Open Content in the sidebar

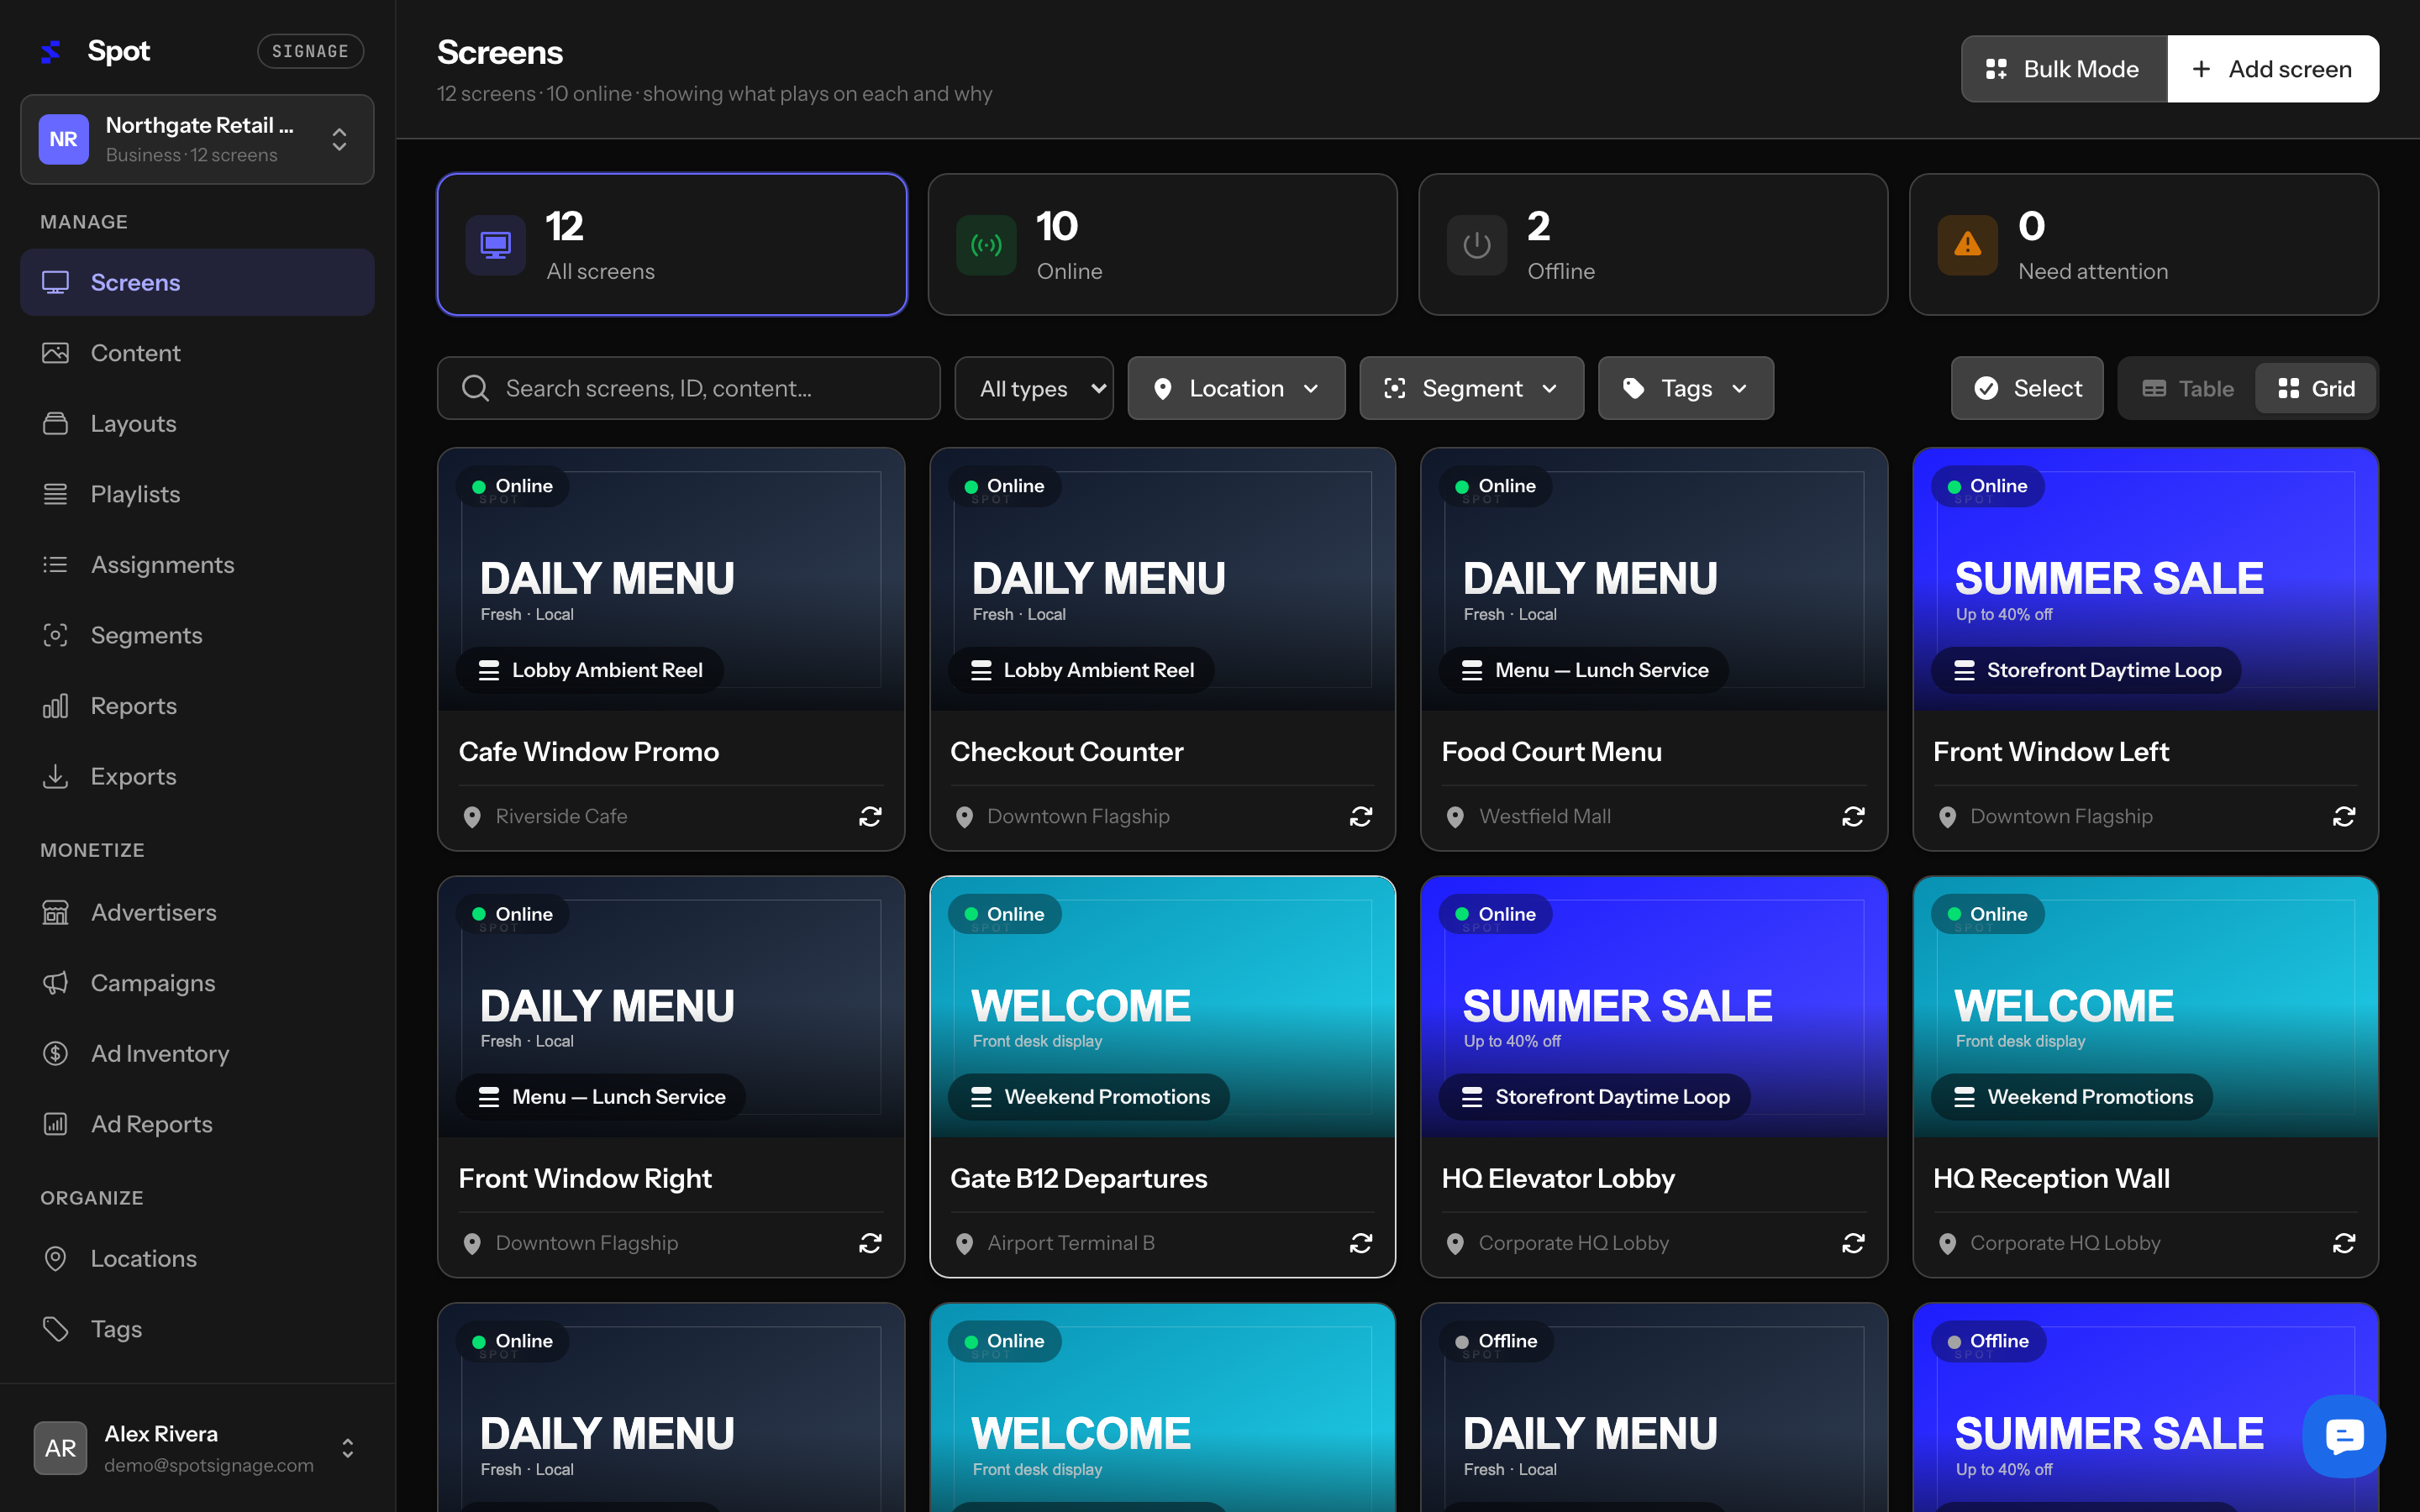pyautogui.click(x=197, y=353)
